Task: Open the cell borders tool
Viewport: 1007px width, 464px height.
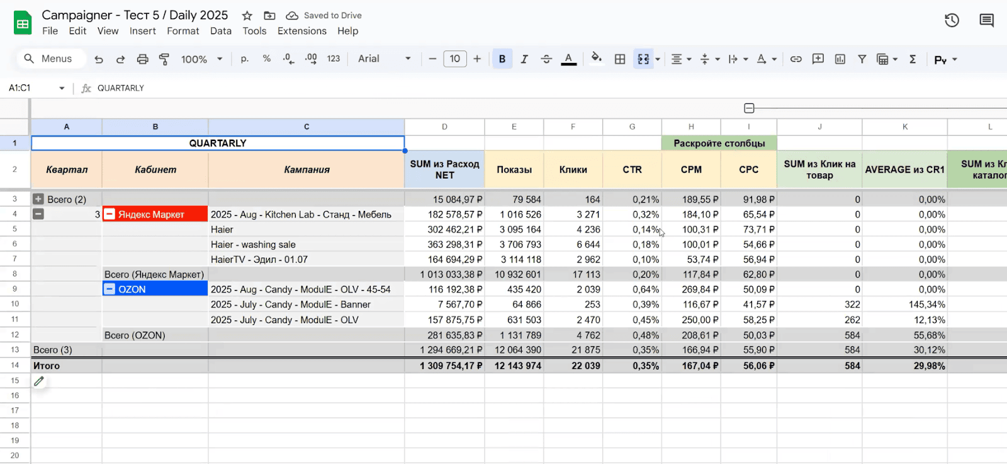Action: 620,59
